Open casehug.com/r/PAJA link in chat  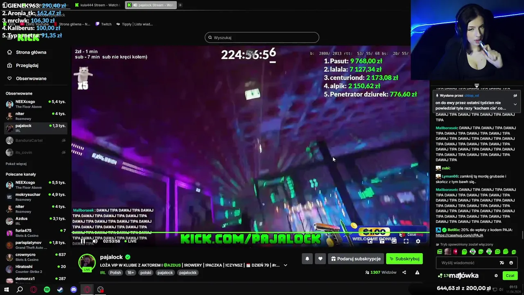[x=459, y=236]
